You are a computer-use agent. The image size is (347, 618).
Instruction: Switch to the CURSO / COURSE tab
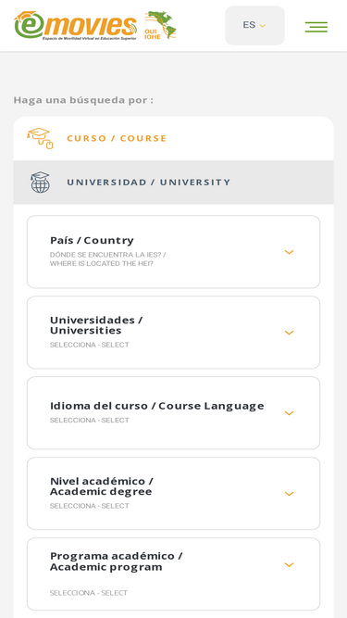coord(174,138)
